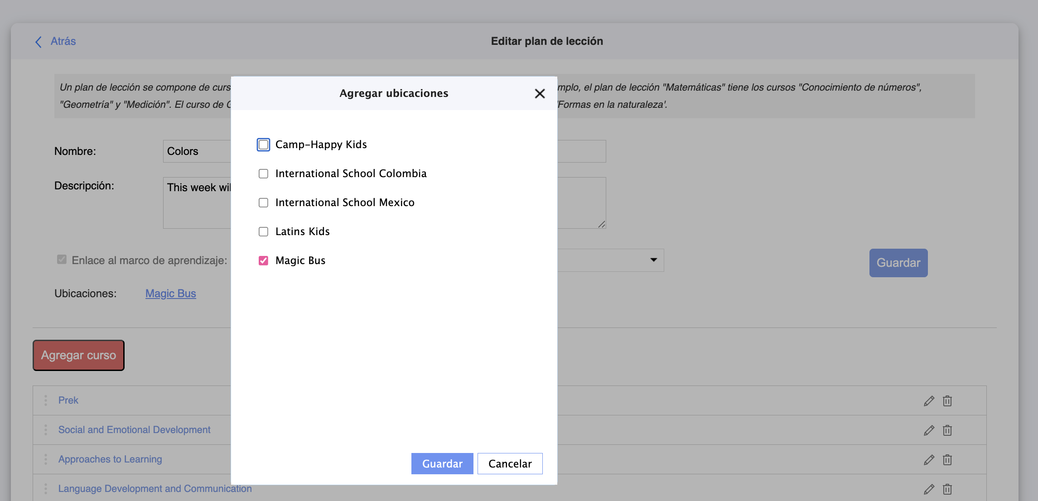This screenshot has width=1038, height=501.
Task: Click drag handle dots next to Prek
Action: [x=46, y=400]
